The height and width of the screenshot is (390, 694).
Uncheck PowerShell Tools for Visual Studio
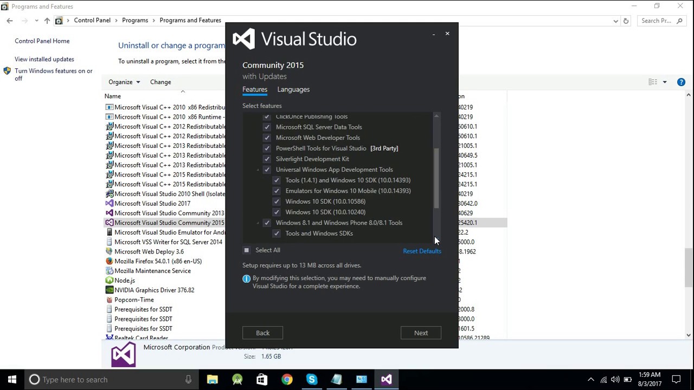click(267, 148)
